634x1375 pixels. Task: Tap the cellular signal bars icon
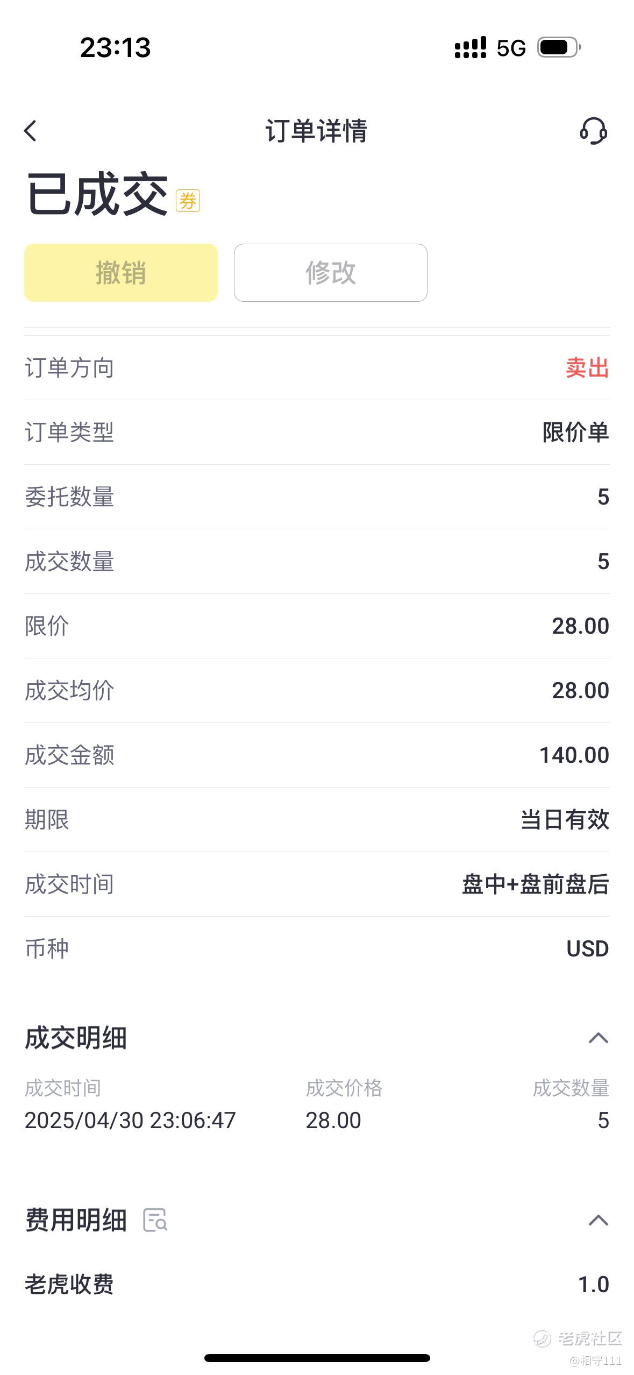pyautogui.click(x=470, y=48)
